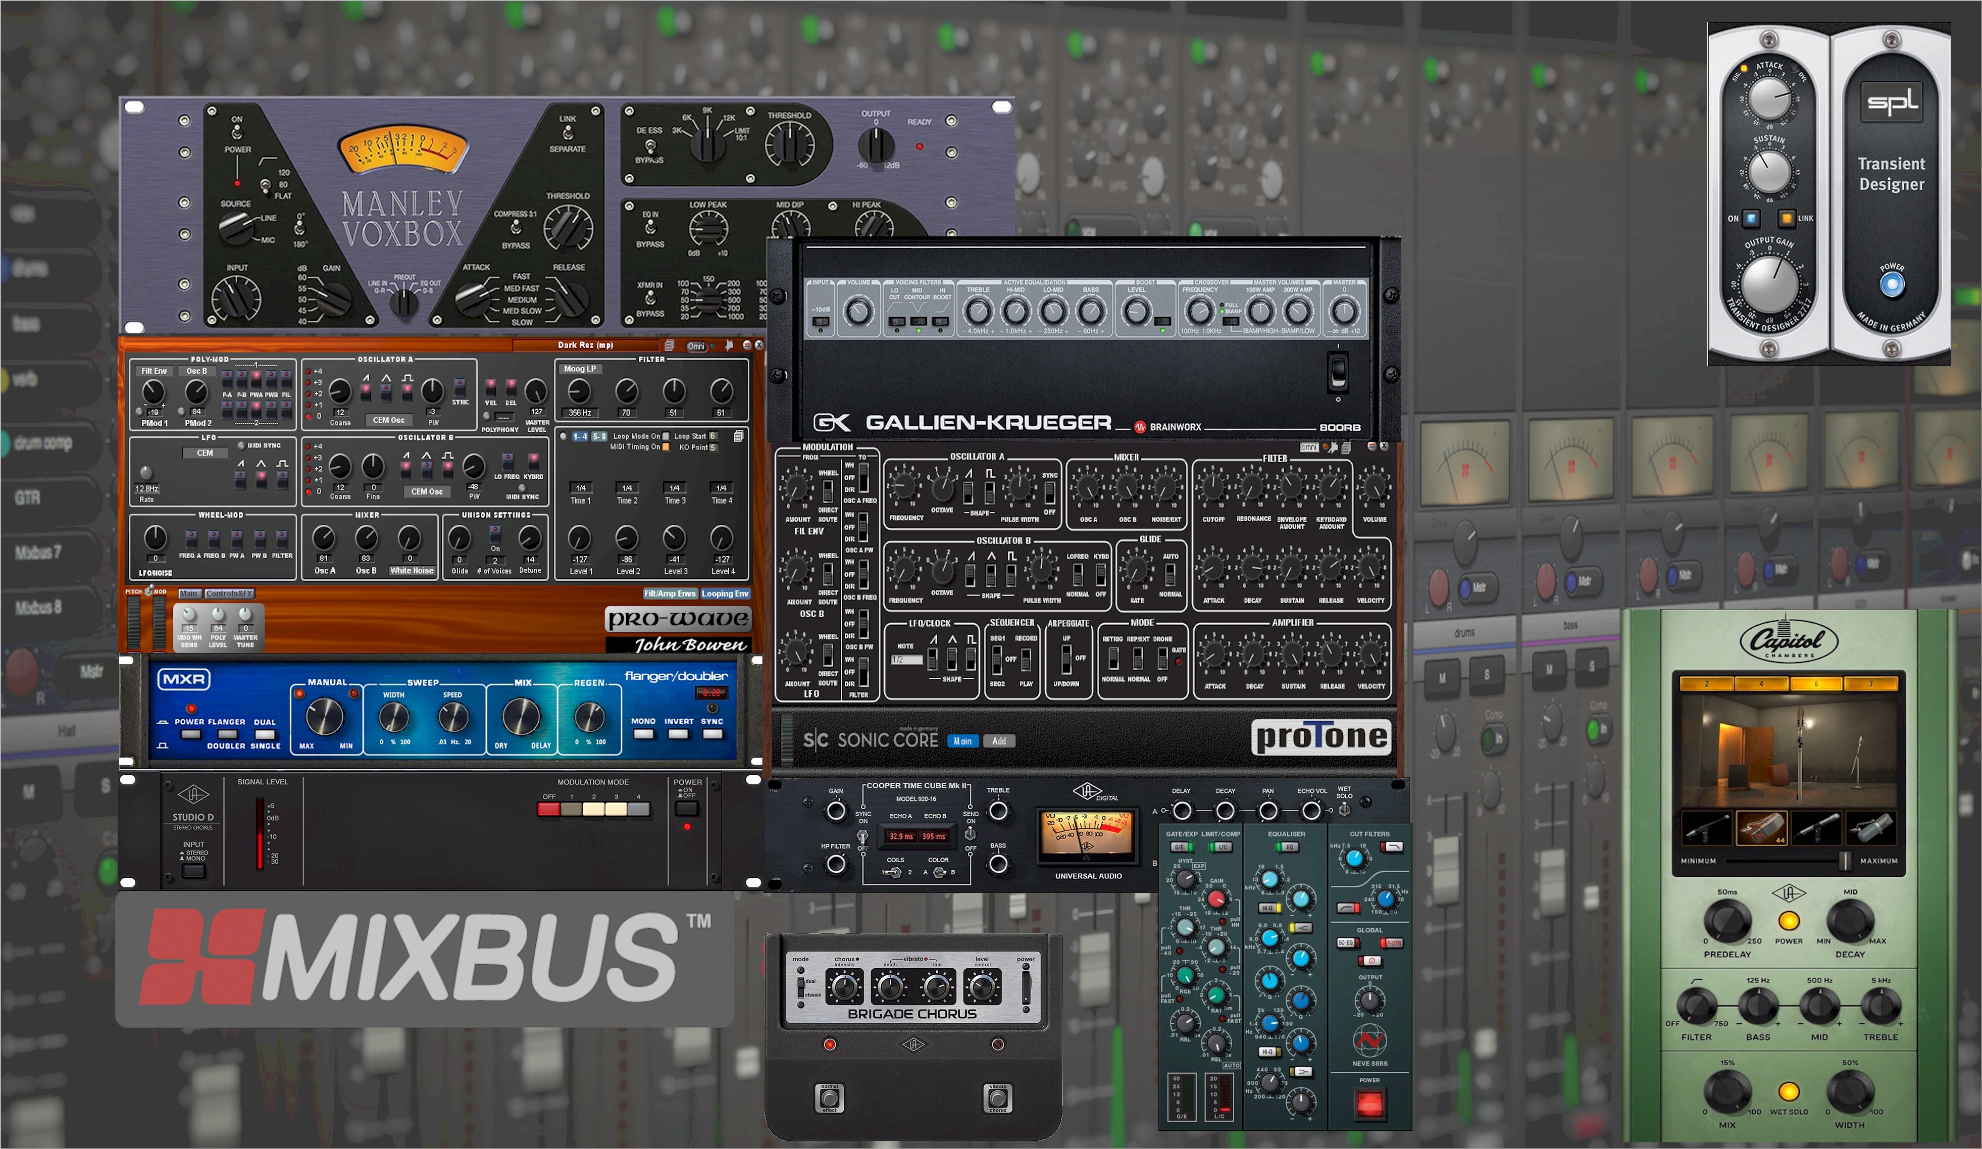Open the Pro-Wave Looping Env tab

click(x=725, y=594)
